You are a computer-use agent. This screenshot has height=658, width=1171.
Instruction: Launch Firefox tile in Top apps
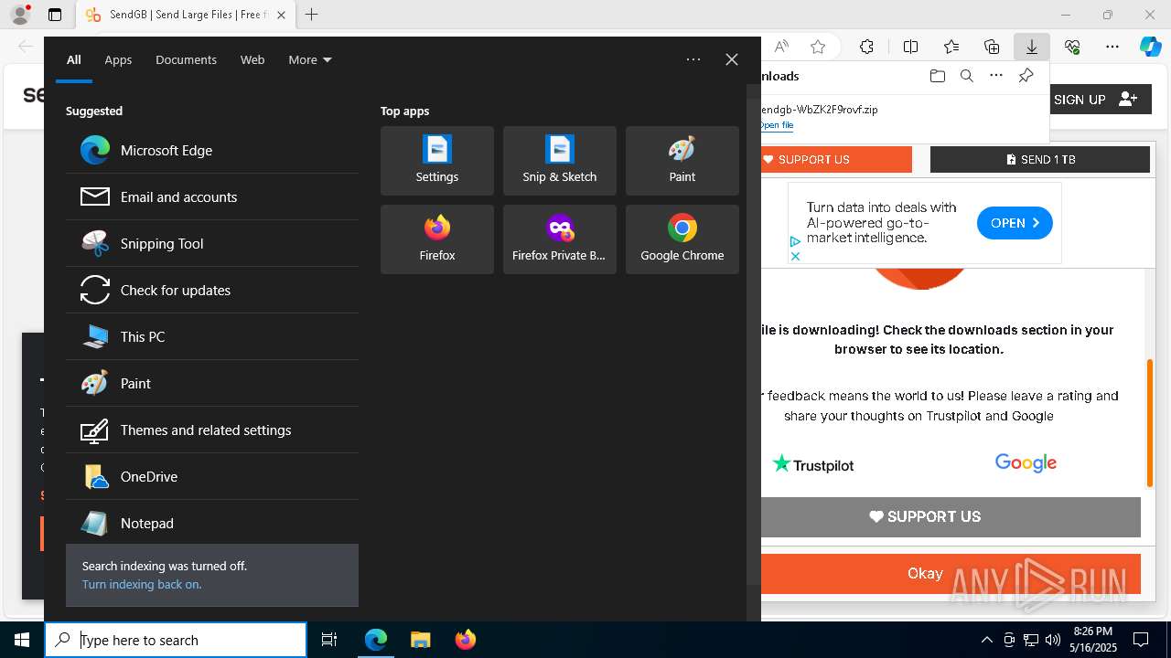[x=437, y=239]
